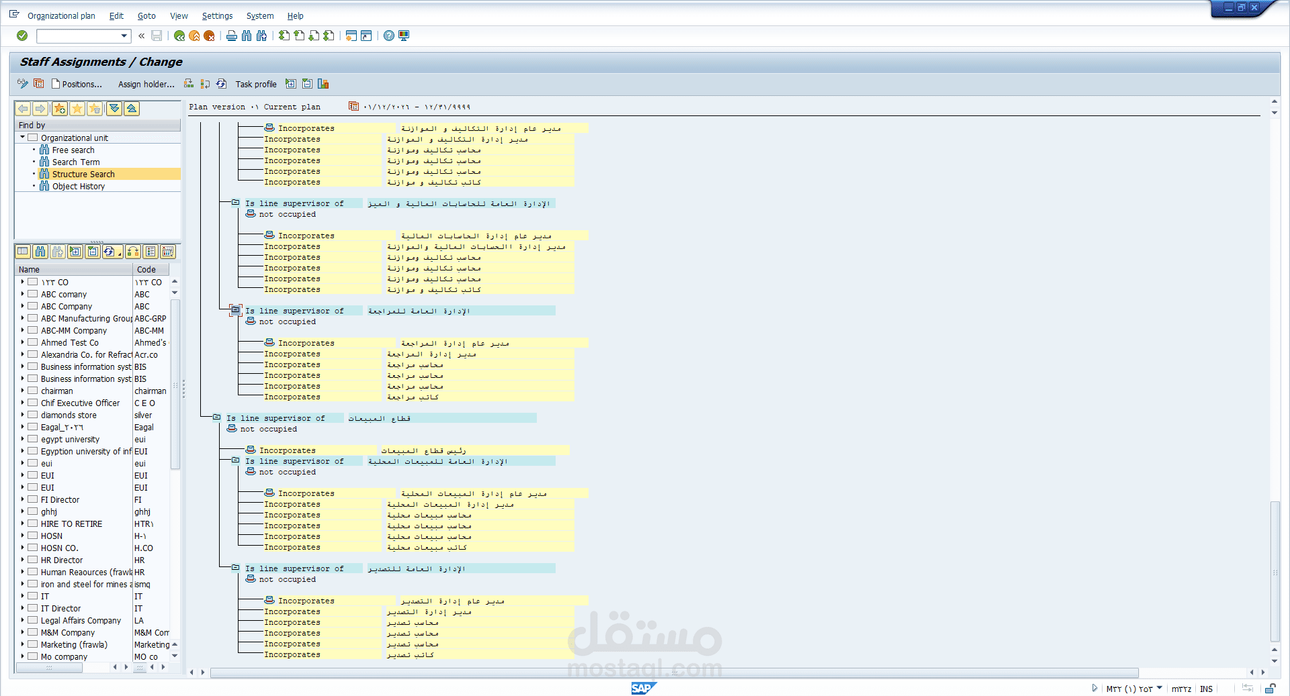Tick the checkbox for IT Director row
1290x696 pixels.
coord(32,608)
